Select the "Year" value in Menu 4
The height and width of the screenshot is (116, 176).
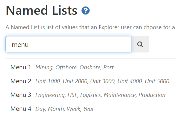click(x=89, y=109)
